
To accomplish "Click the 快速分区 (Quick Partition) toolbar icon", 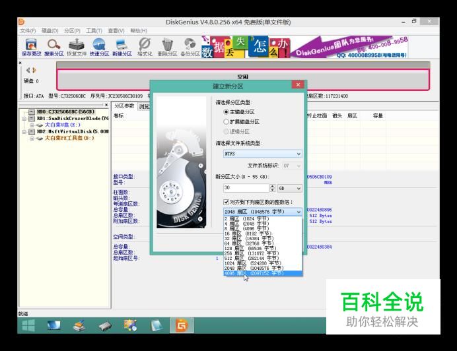I will [x=99, y=48].
